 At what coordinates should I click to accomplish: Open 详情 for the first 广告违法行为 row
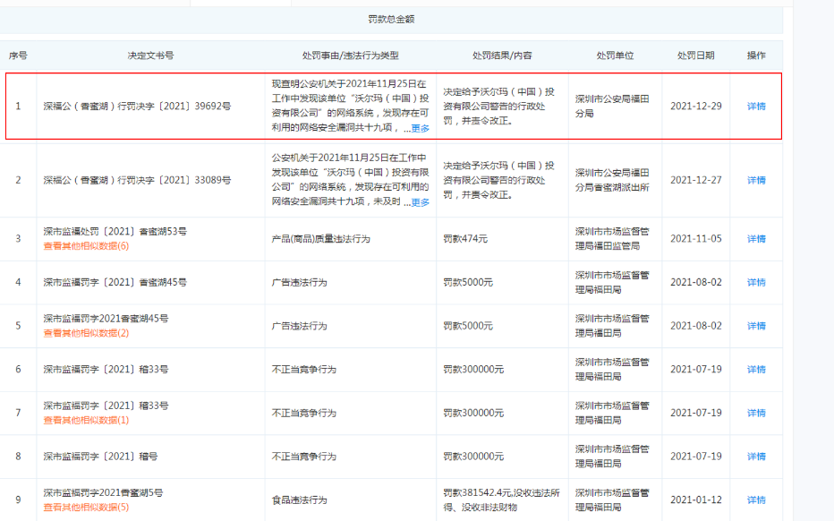point(754,283)
